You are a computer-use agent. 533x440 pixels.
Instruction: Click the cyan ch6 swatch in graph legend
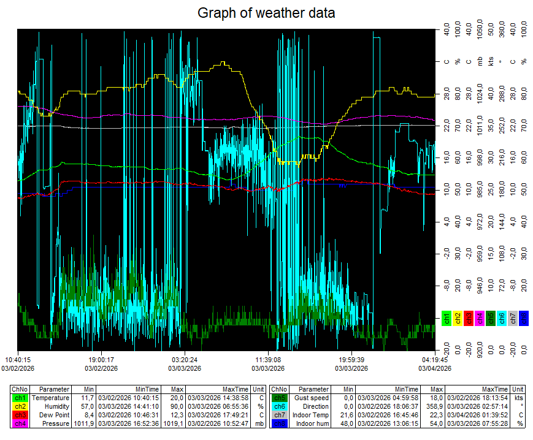pos(502,317)
